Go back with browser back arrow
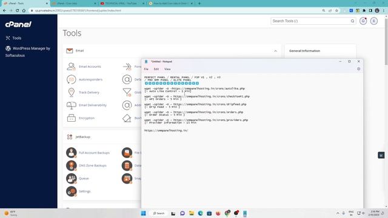 (x=4, y=11)
